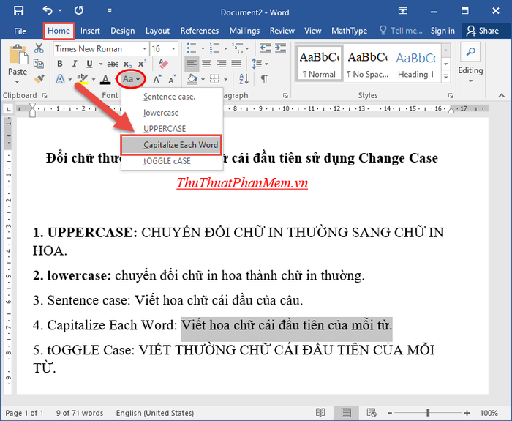Image resolution: width=512 pixels, height=421 pixels.
Task: Justify the paragraph text
Action: 236,64
